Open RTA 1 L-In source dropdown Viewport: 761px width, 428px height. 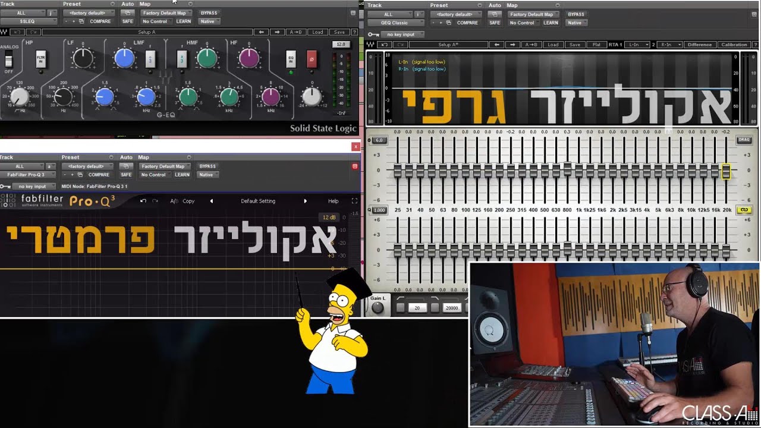pyautogui.click(x=637, y=45)
